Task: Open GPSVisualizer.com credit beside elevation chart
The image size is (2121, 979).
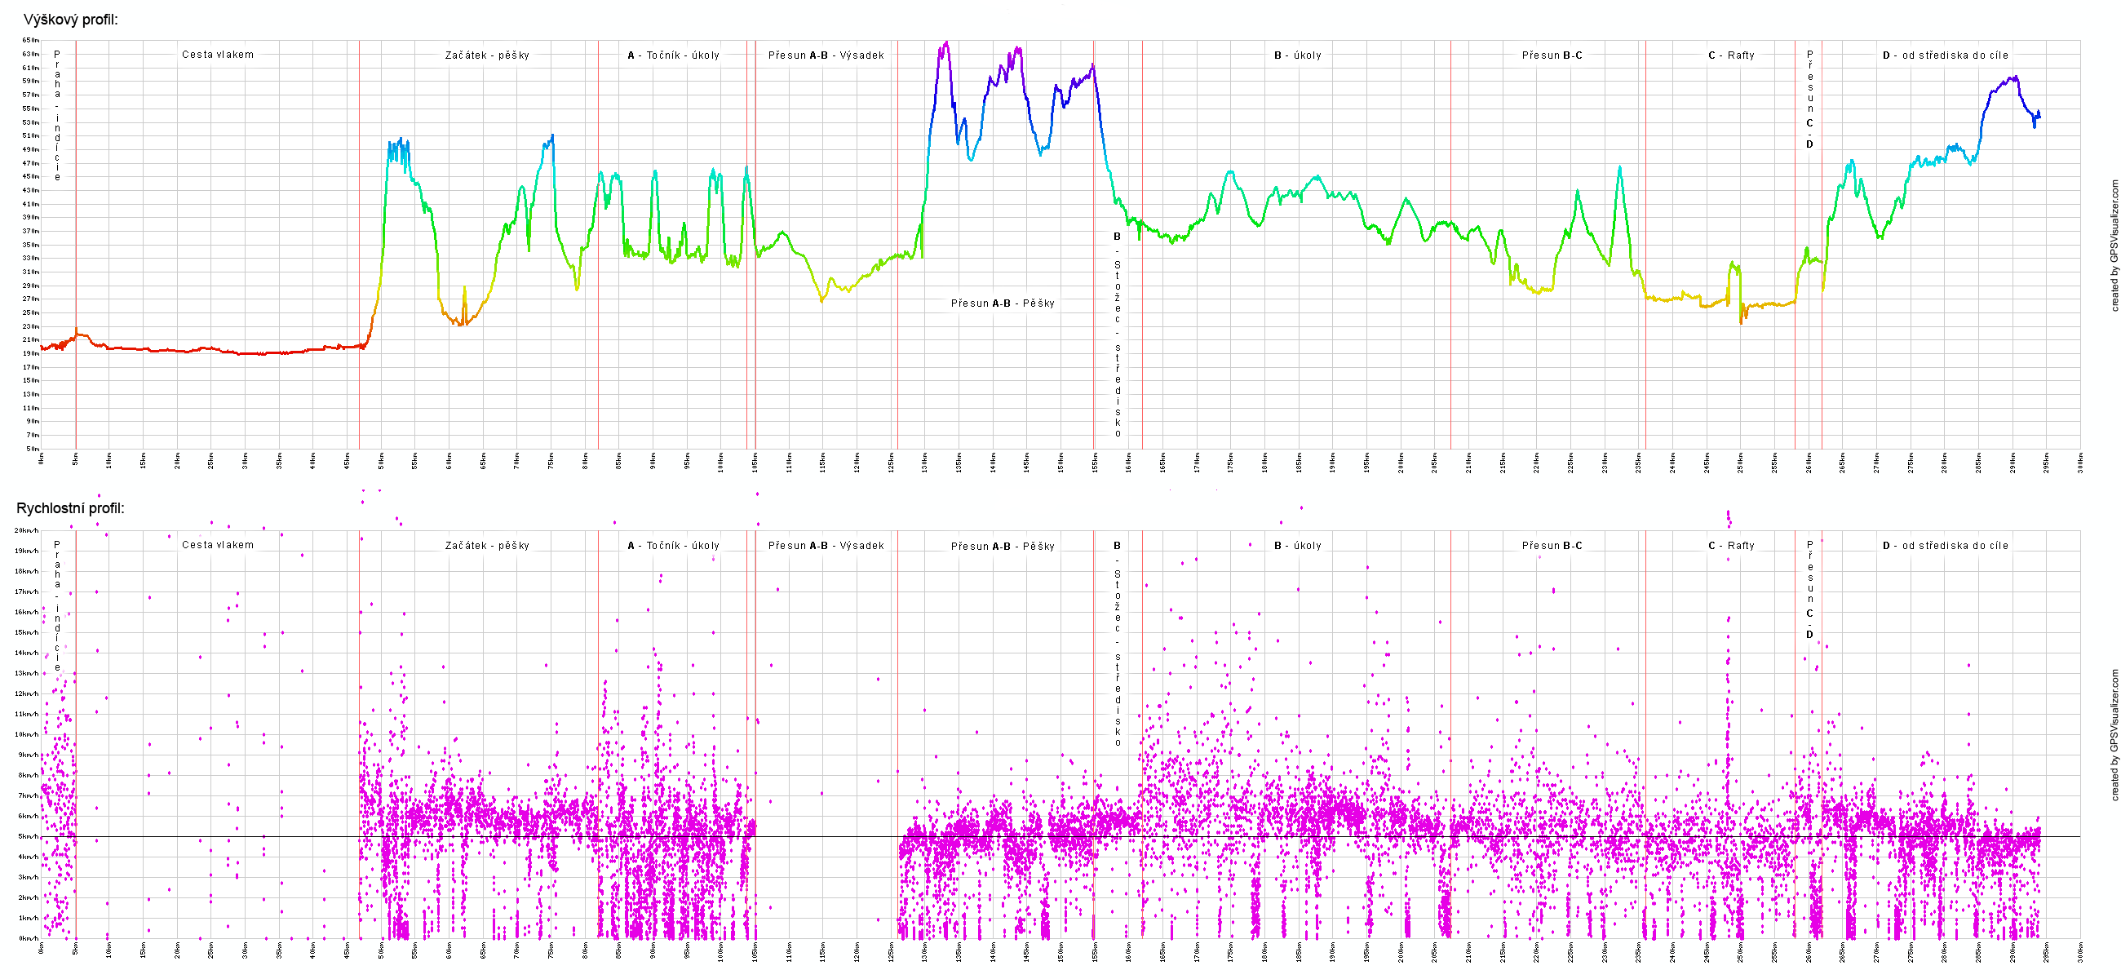Action: click(x=2114, y=246)
